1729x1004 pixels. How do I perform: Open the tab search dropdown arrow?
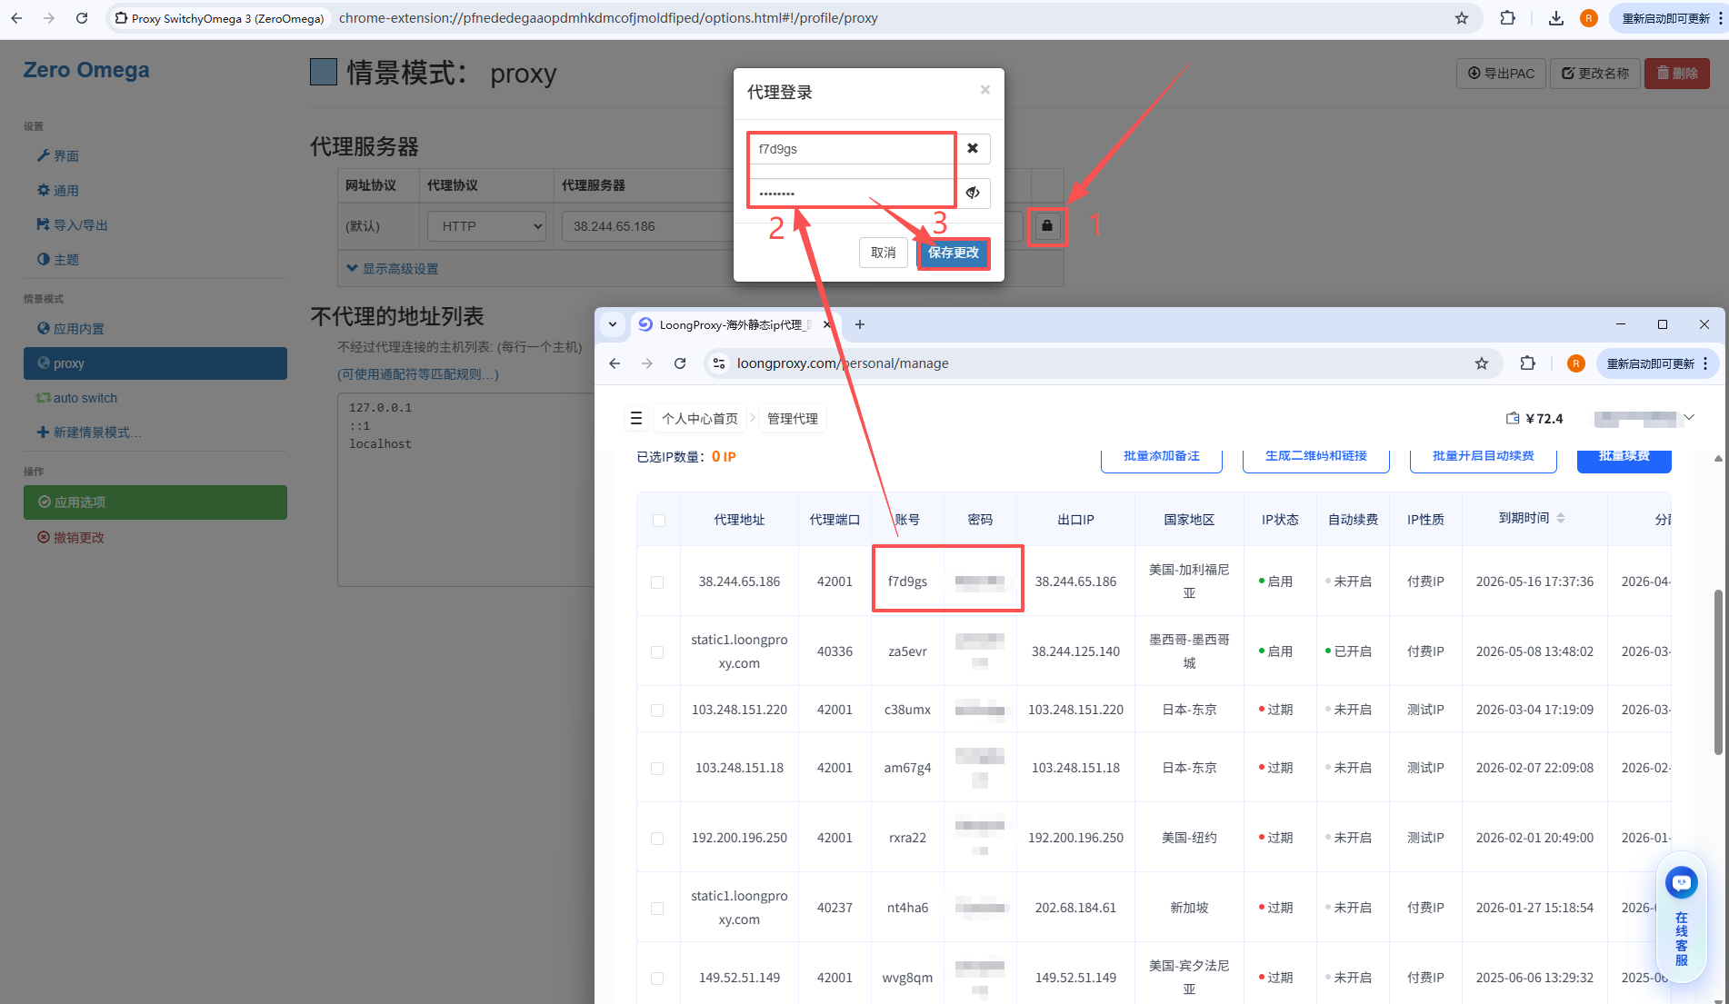click(x=613, y=324)
